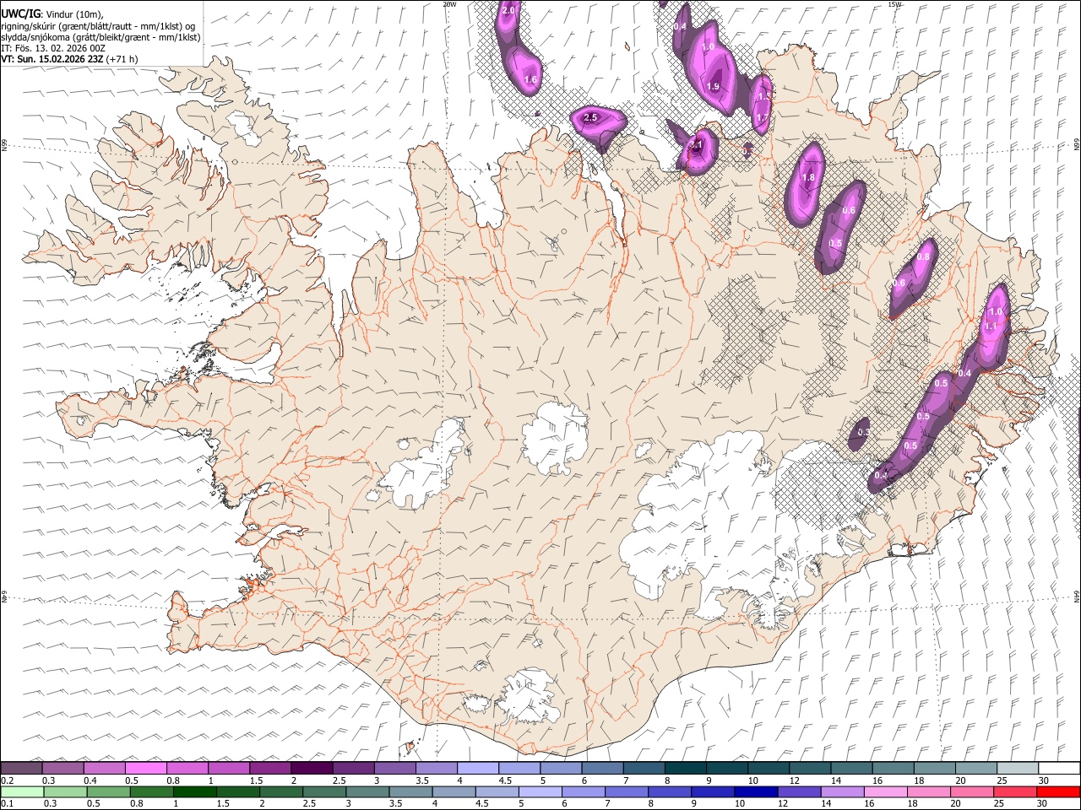Click the '1.7' snowfall value label on the map
The width and height of the screenshot is (1081, 810).
tap(762, 117)
